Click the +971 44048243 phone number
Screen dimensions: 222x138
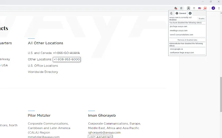coord(100,137)
